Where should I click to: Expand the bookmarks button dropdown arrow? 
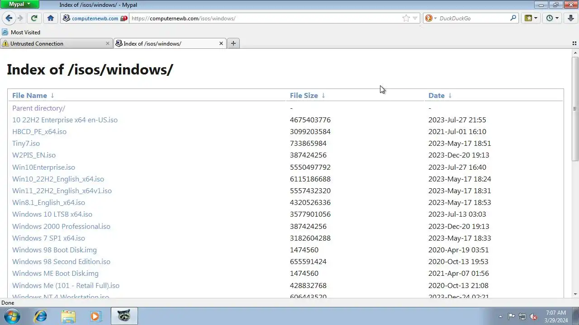536,19
